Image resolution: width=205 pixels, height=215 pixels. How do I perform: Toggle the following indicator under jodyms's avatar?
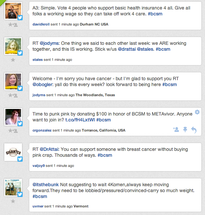point(15,95)
